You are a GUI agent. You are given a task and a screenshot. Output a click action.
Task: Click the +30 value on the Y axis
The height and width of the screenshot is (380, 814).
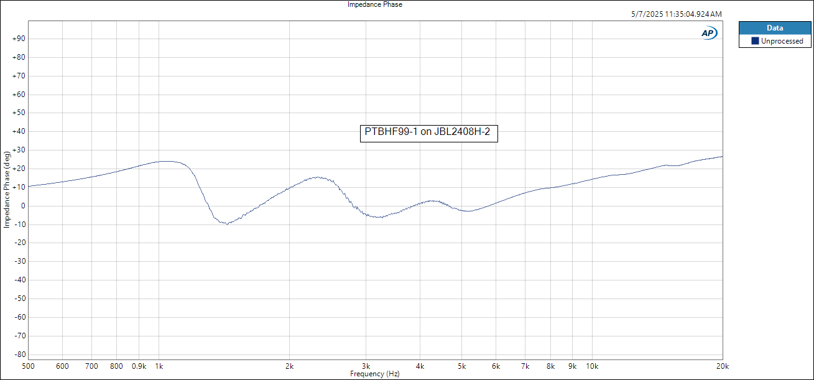(x=18, y=150)
